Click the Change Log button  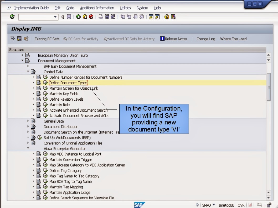click(206, 39)
